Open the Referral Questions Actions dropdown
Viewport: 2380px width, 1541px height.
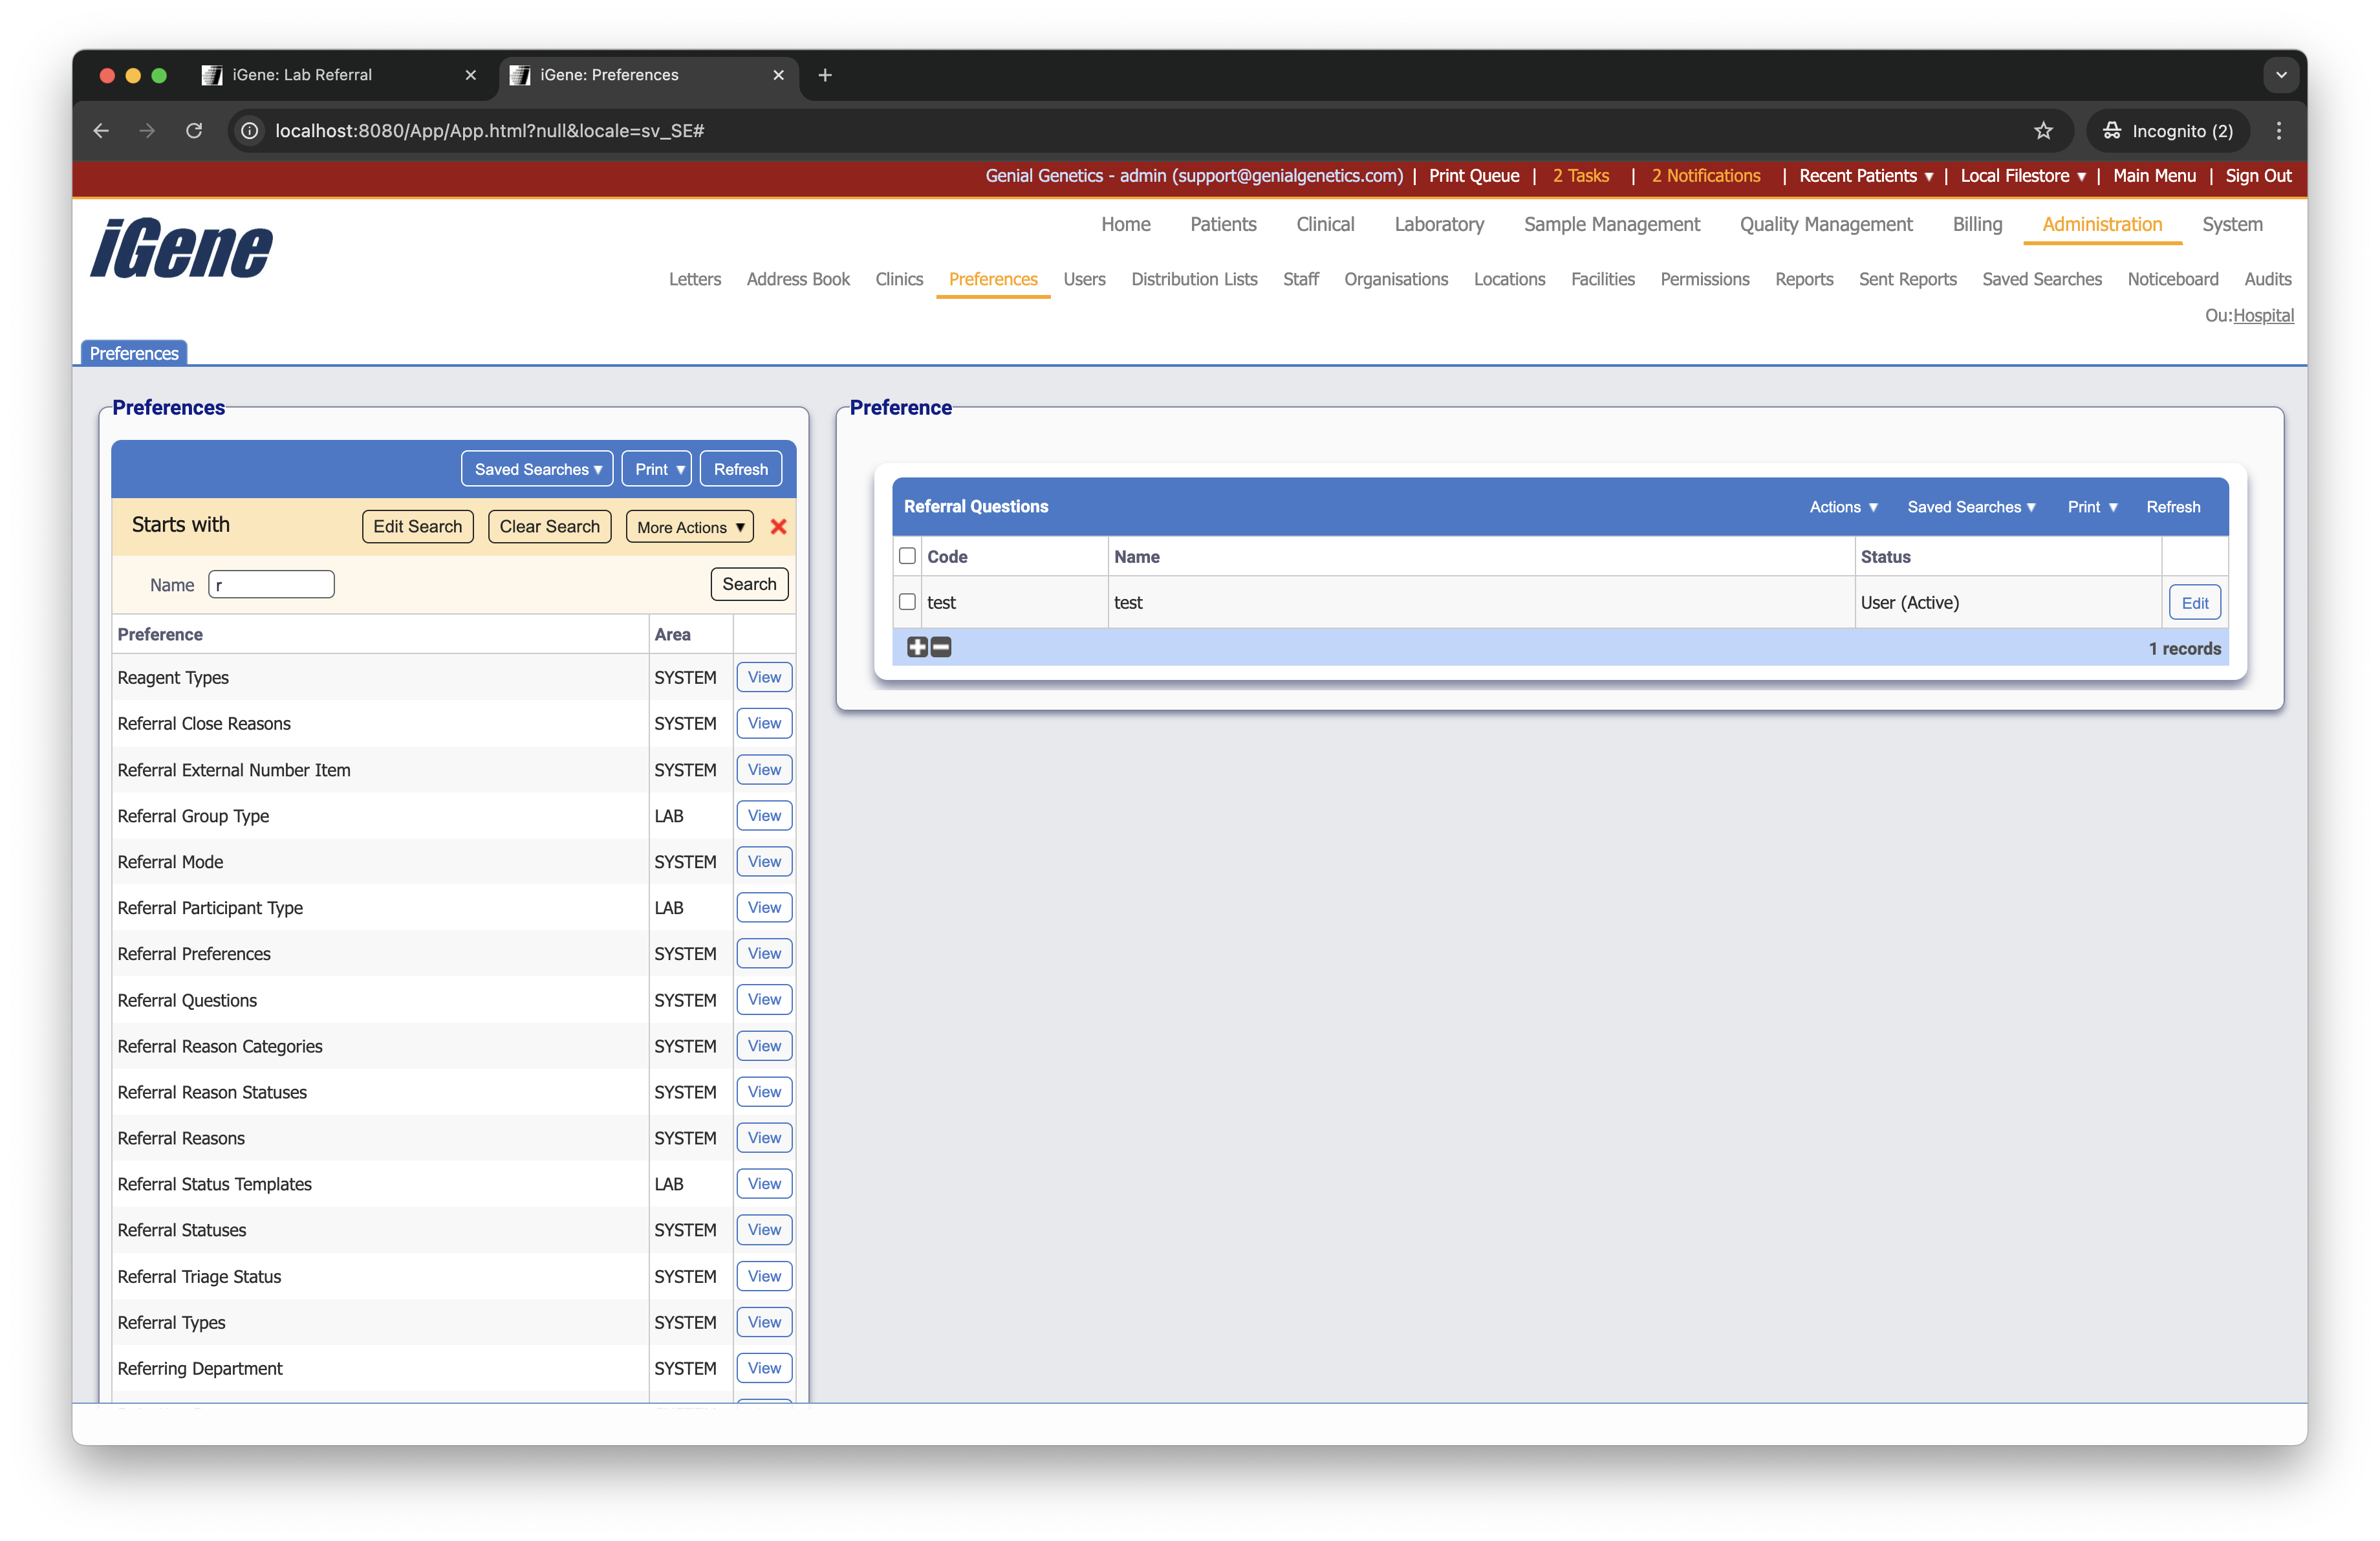click(x=1843, y=507)
